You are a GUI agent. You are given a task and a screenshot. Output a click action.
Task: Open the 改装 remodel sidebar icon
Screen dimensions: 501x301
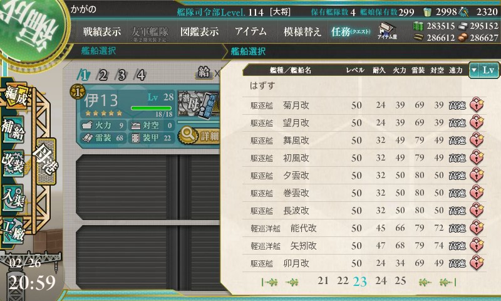click(x=13, y=163)
